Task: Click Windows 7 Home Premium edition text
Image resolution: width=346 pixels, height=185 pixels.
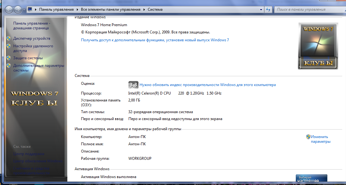Action: (x=104, y=25)
